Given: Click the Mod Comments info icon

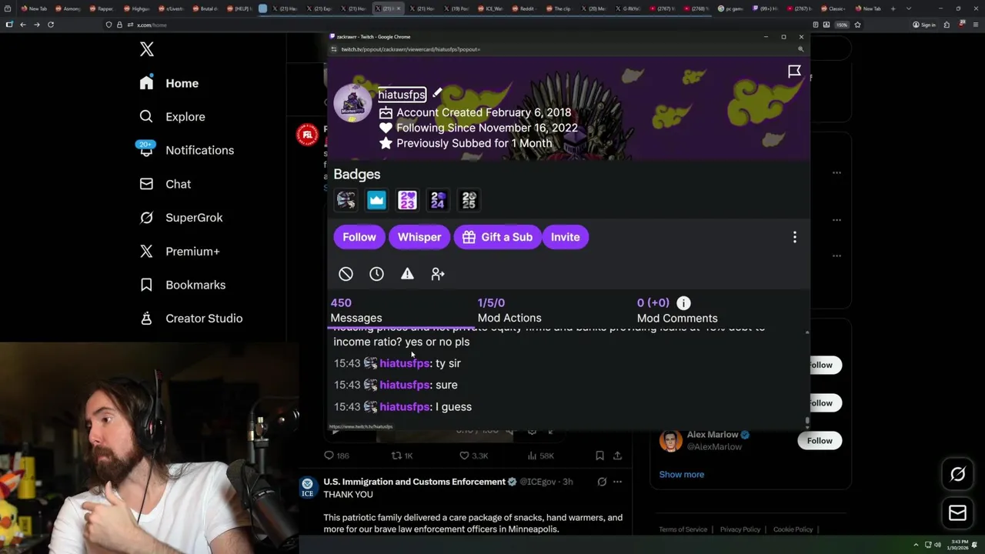Looking at the screenshot, I should point(683,303).
